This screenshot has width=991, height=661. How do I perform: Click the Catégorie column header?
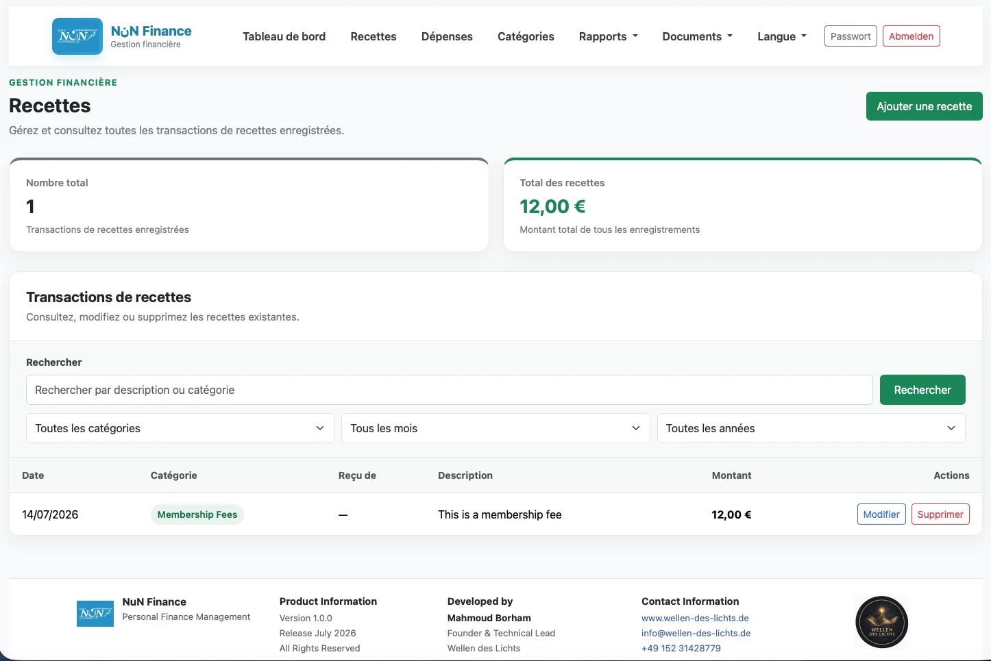[174, 475]
